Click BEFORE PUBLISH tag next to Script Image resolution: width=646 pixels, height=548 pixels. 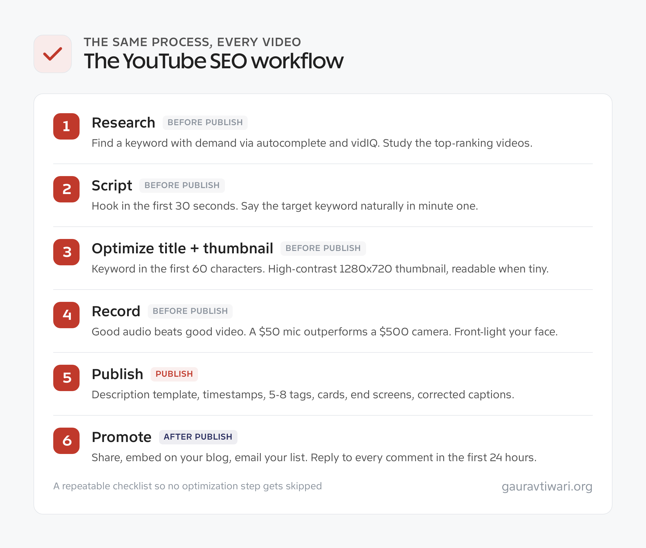[x=182, y=185]
